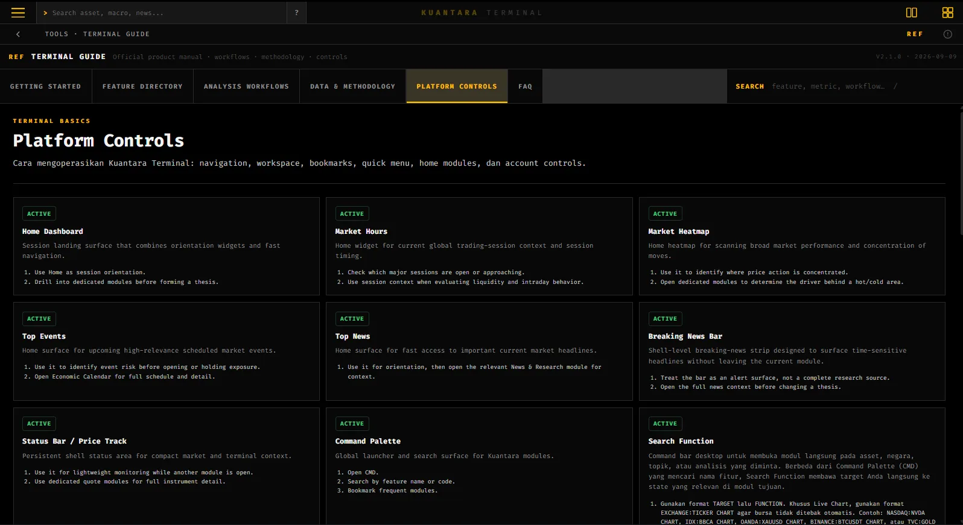
Task: Click the ACTIVE badge on Search Function
Action: click(x=665, y=424)
